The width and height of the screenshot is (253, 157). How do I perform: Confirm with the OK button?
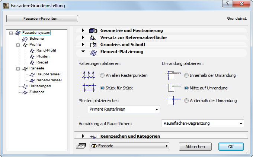coord(231,147)
